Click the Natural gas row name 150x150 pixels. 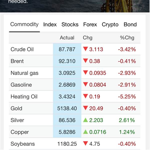[x=24, y=73]
